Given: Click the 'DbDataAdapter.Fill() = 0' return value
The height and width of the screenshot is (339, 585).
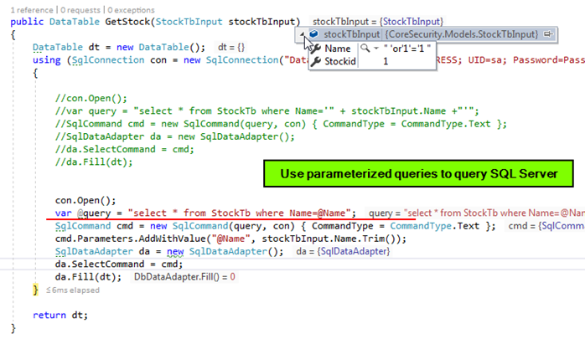Looking at the screenshot, I should coord(184,277).
